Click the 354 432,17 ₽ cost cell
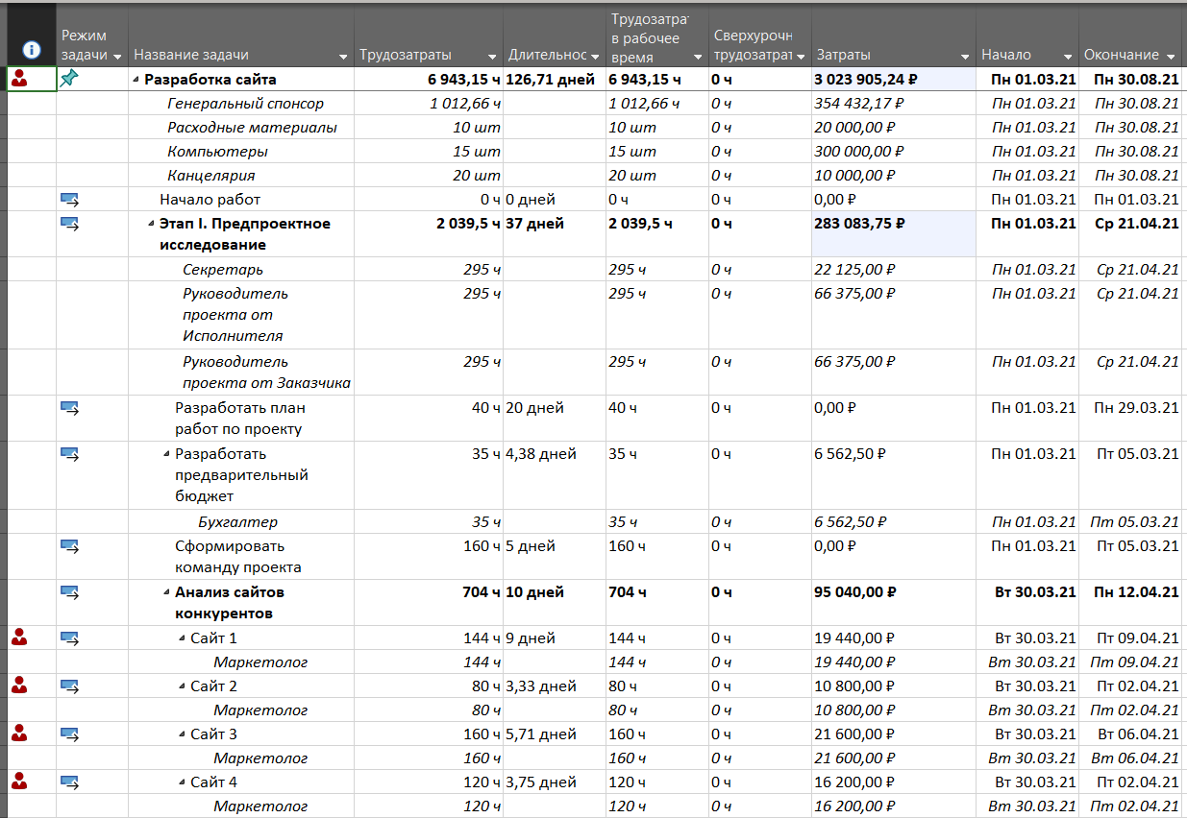Image resolution: width=1187 pixels, height=818 pixels. (893, 104)
